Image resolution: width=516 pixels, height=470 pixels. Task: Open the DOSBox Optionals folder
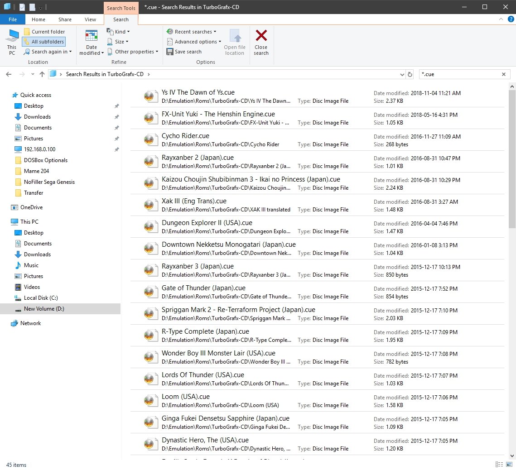[45, 160]
